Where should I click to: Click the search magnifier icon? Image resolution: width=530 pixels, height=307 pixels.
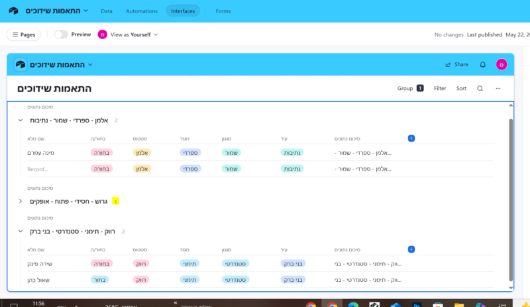pyautogui.click(x=480, y=88)
